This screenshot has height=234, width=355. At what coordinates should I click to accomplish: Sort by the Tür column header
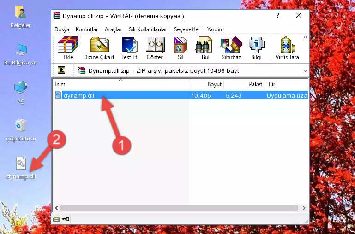(x=286, y=84)
